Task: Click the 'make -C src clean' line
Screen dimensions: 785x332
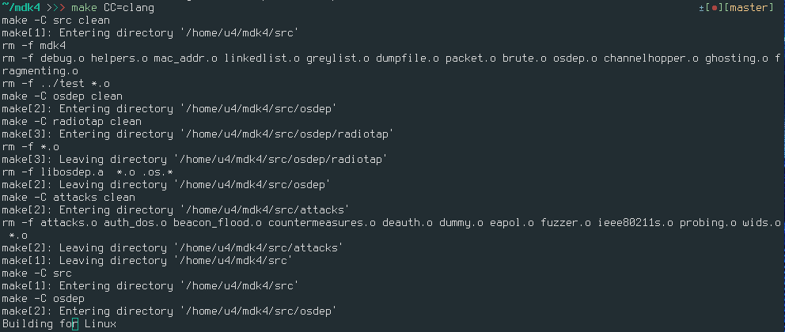Action: [x=55, y=21]
